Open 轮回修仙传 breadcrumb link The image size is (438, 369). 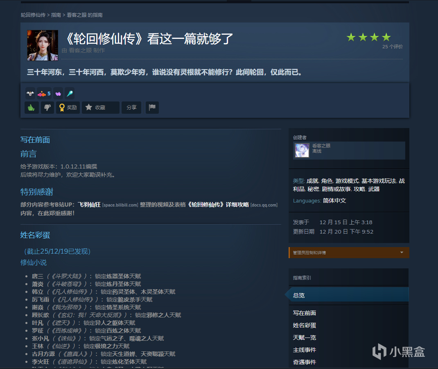(33, 15)
